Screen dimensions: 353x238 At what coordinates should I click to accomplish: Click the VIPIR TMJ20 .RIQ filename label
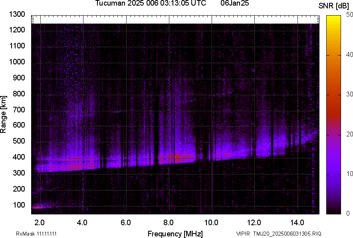point(278,234)
